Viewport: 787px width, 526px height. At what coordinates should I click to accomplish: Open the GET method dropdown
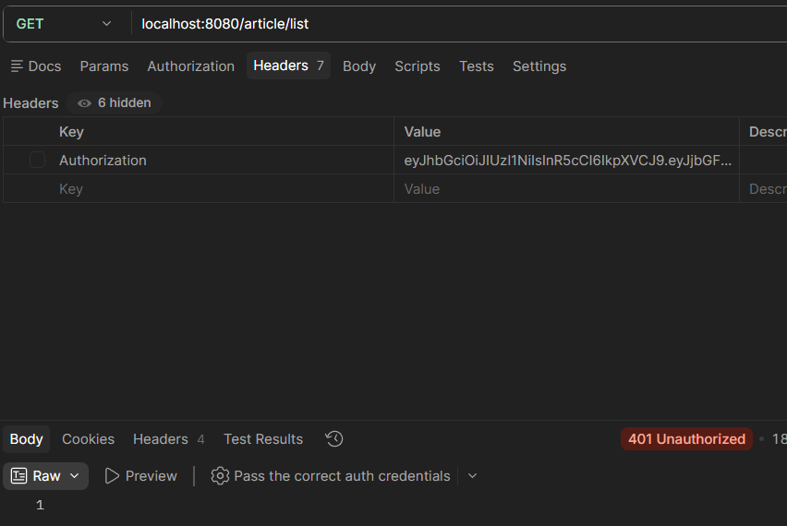[x=64, y=24]
